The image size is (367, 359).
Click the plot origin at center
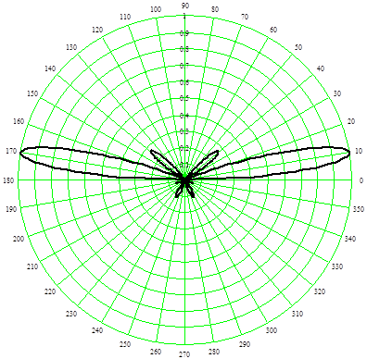[x=184, y=180]
